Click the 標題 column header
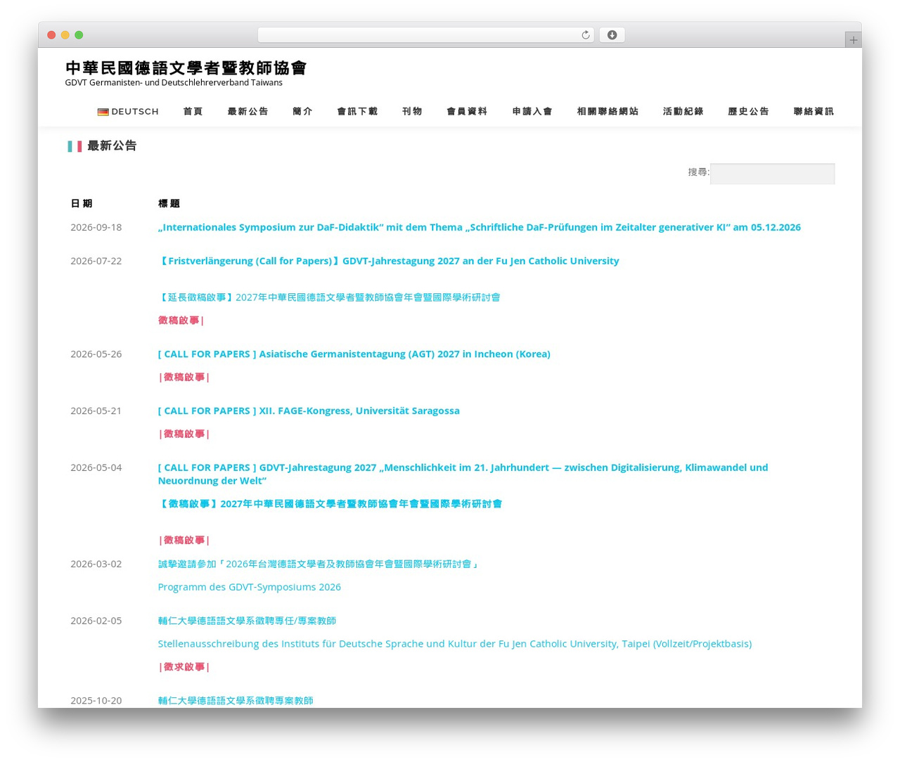The image size is (900, 762). click(169, 204)
